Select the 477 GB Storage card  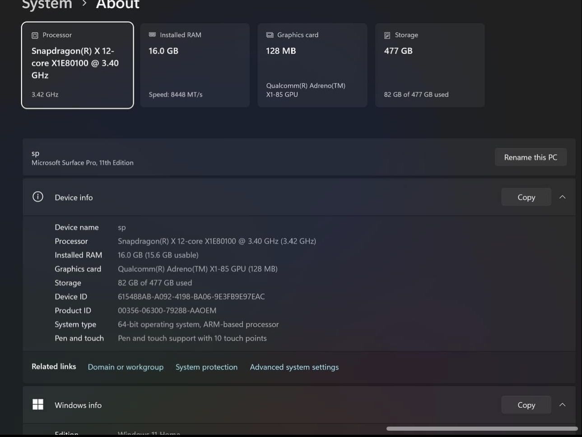tap(430, 65)
